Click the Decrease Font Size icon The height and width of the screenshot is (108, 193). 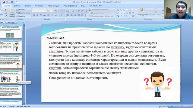[59, 11]
